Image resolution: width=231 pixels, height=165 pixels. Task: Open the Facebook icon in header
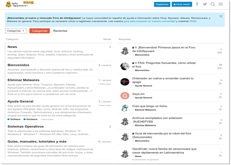click(x=197, y=4)
